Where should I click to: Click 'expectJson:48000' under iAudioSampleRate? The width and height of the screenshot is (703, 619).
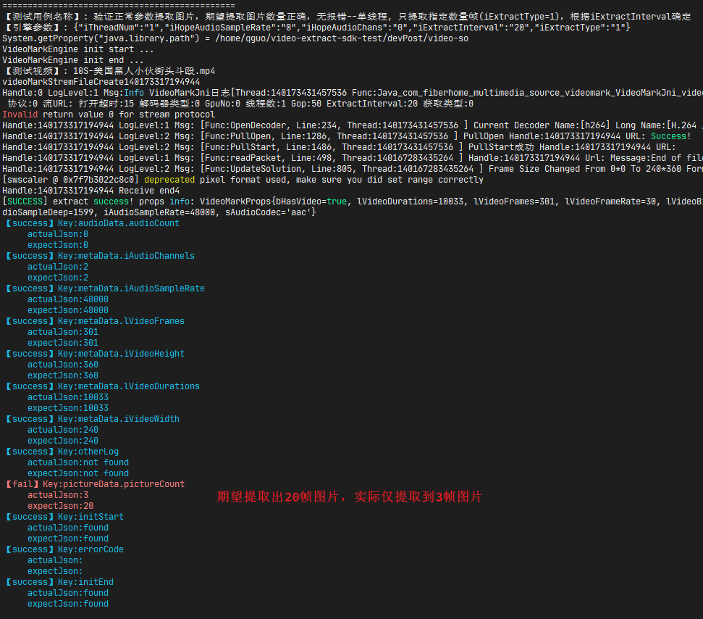(x=68, y=310)
